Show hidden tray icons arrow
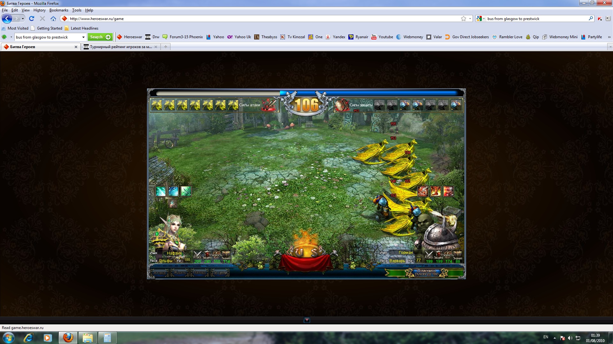This screenshot has height=344, width=613. (x=555, y=338)
